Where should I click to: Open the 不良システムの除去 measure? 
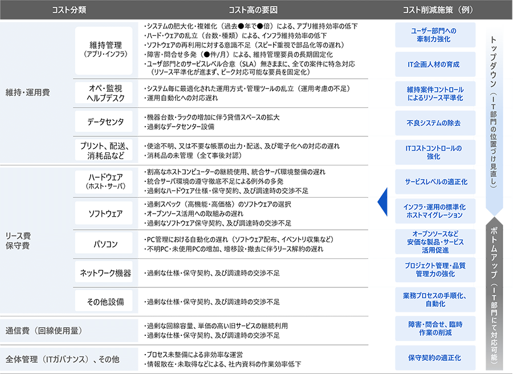point(434,122)
